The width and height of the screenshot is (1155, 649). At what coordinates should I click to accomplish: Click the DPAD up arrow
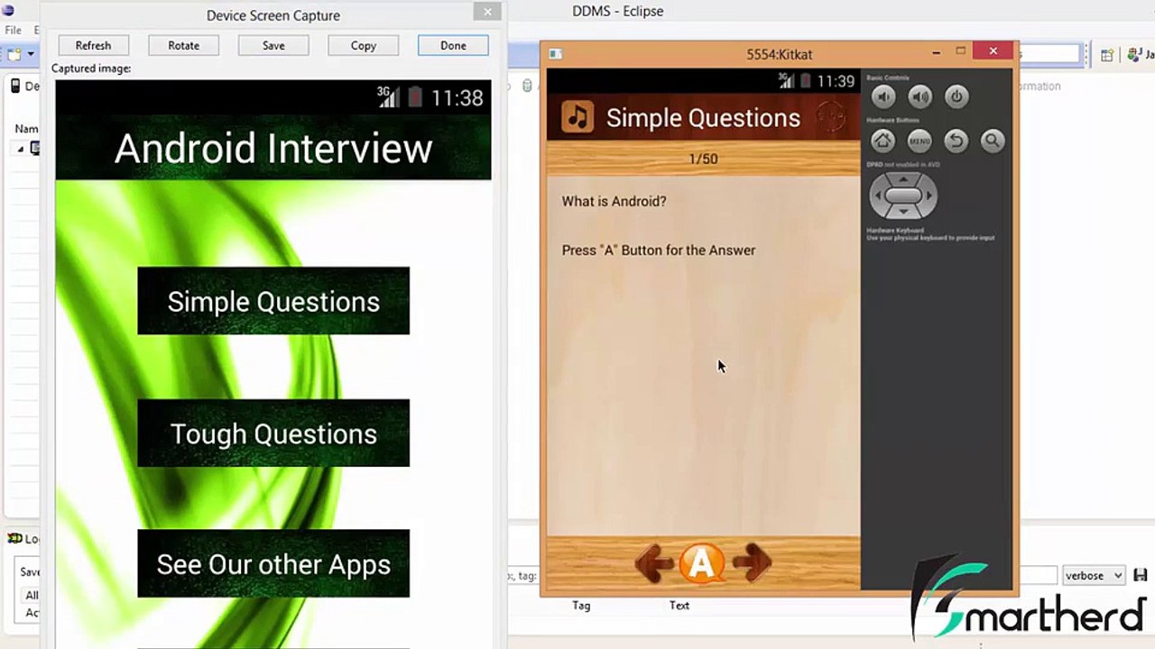pyautogui.click(x=903, y=178)
